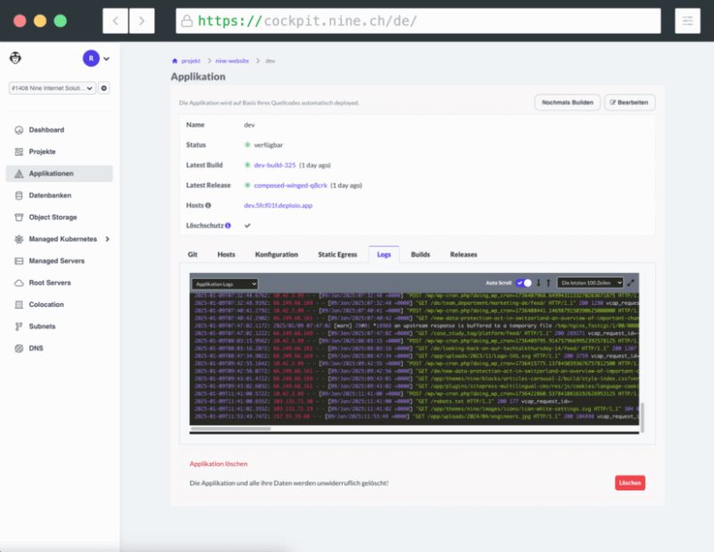This screenshot has width=714, height=552.
Task: Open Projekte in the sidebar
Action: coord(42,152)
